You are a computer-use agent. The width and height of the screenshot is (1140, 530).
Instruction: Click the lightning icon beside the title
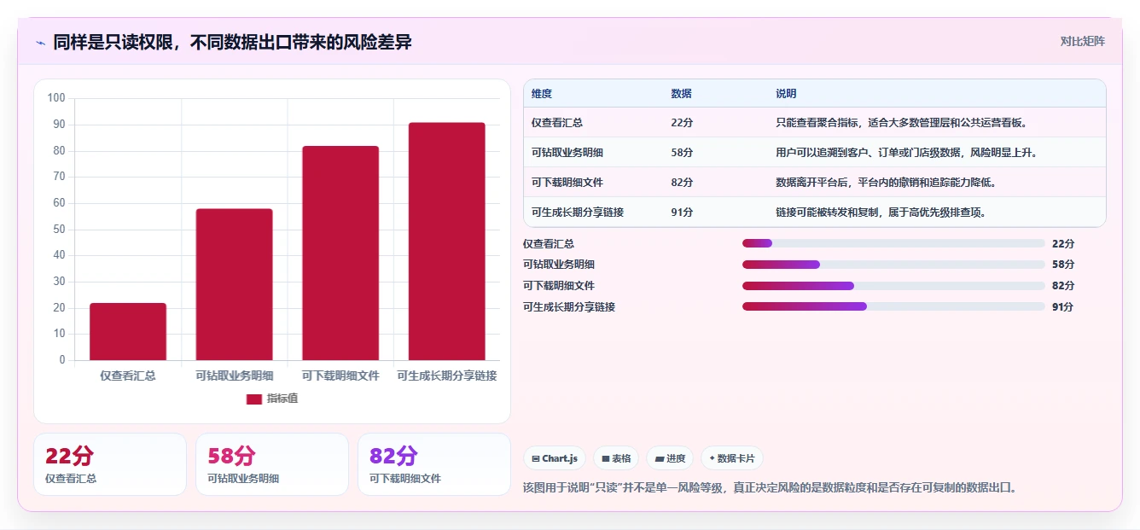pos(40,43)
